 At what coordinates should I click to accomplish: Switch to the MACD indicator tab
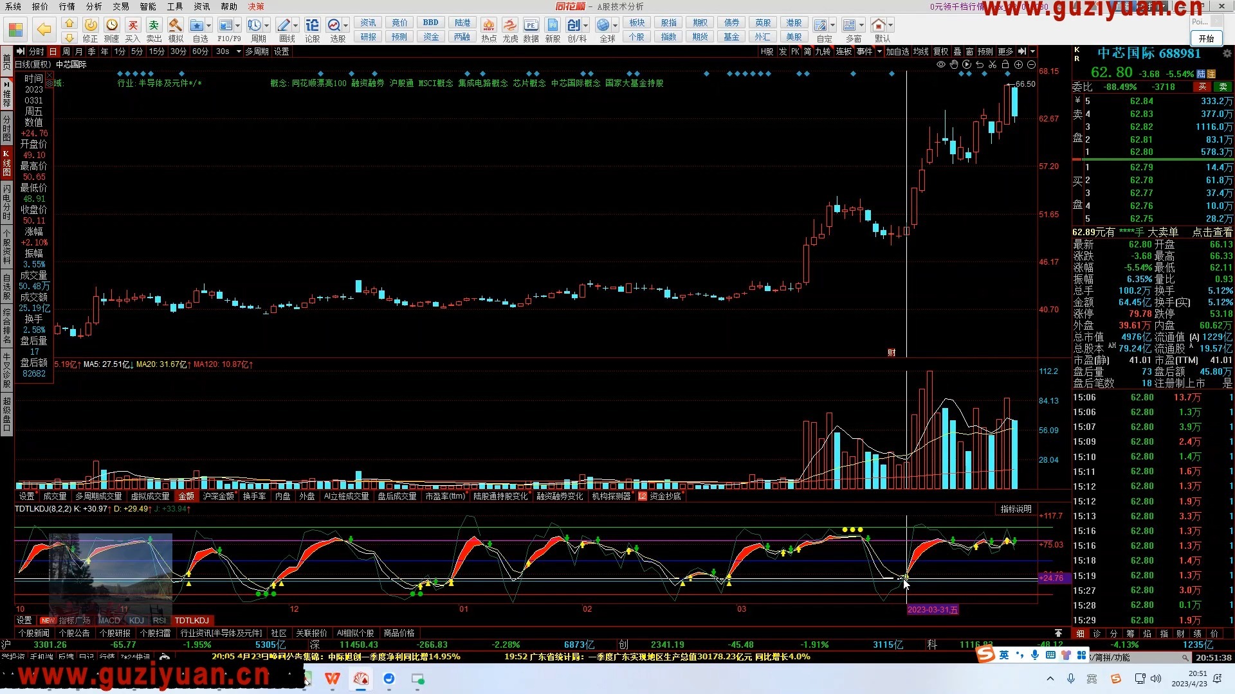[x=109, y=620]
